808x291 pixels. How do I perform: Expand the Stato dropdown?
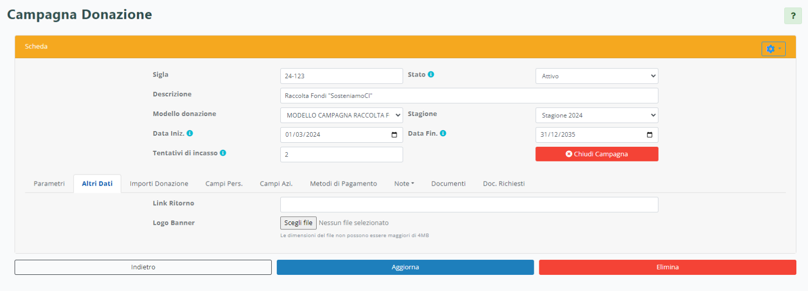coord(596,76)
